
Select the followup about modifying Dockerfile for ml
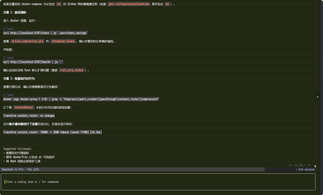point(29,157)
